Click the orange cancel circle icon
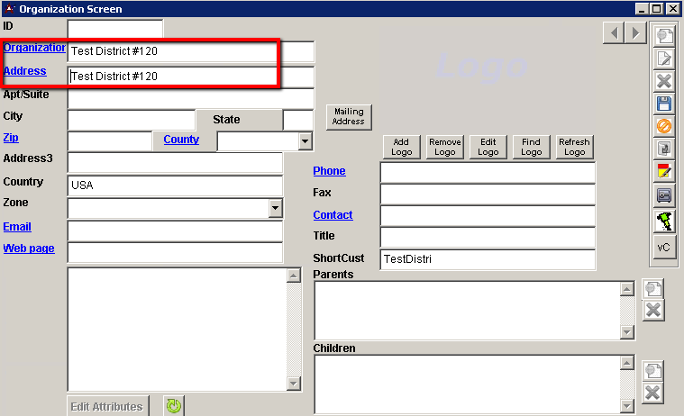684x416 pixels. tap(663, 126)
